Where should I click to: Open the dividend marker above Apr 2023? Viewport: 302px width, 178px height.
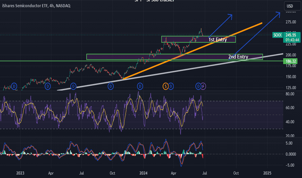[x=48, y=86]
